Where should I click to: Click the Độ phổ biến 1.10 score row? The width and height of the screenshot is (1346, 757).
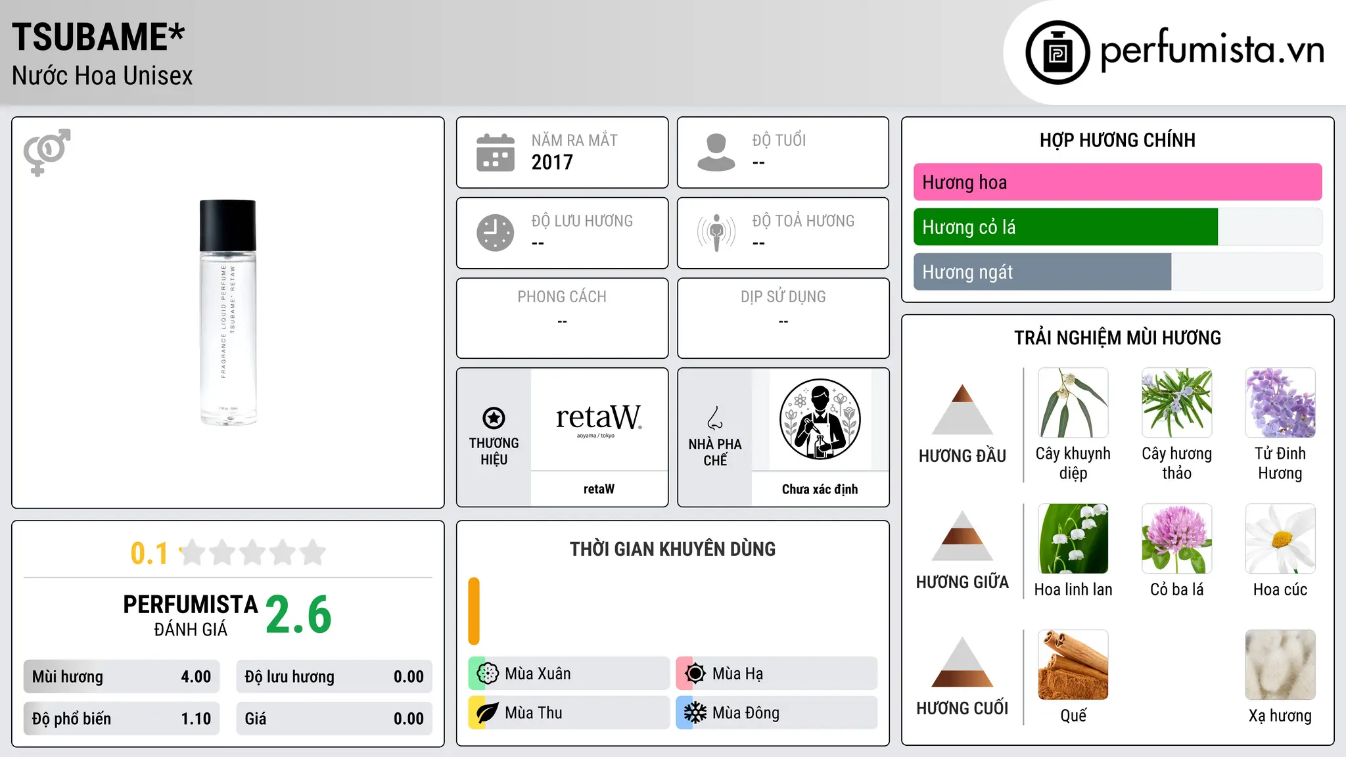tap(122, 719)
